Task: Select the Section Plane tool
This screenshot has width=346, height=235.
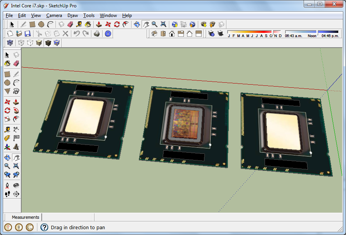Action: point(16,194)
